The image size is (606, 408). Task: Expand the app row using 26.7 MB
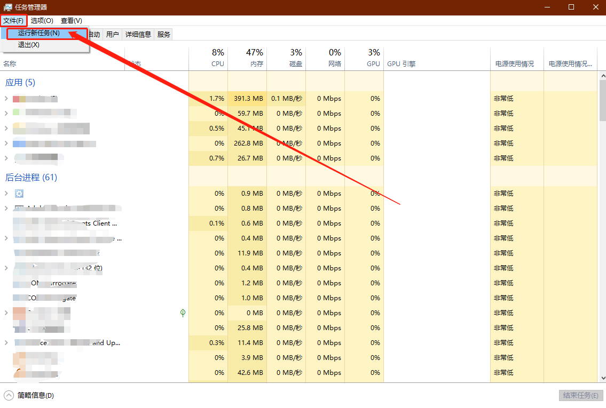(6, 158)
